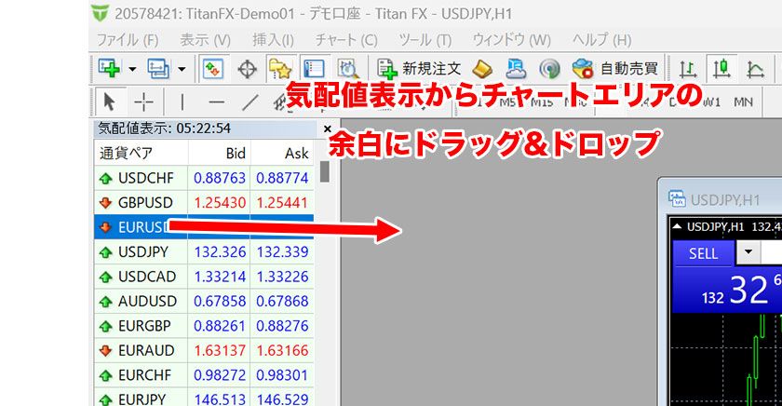Toggle 自動売買 auto trading
Screen dimensions: 782x406
(x=615, y=68)
